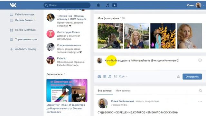Open video title Маркетинг - план: от Директора
The image size is (206, 116).
pos(66,108)
